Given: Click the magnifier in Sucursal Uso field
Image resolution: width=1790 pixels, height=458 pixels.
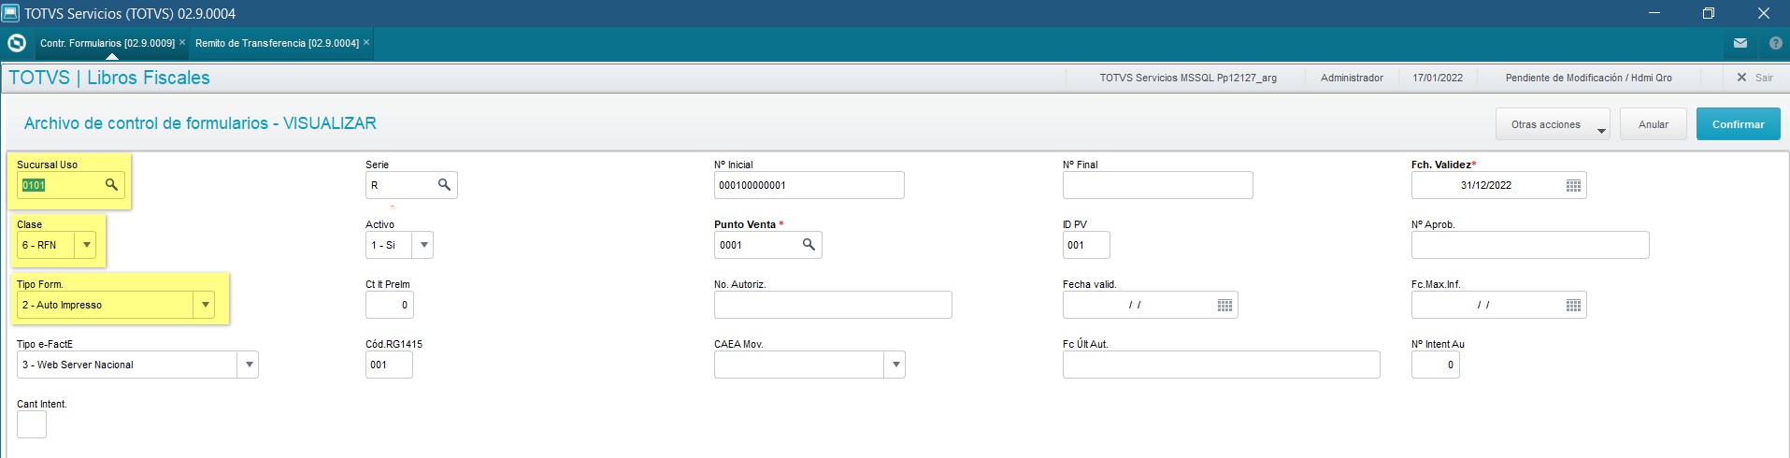Looking at the screenshot, I should pyautogui.click(x=111, y=185).
